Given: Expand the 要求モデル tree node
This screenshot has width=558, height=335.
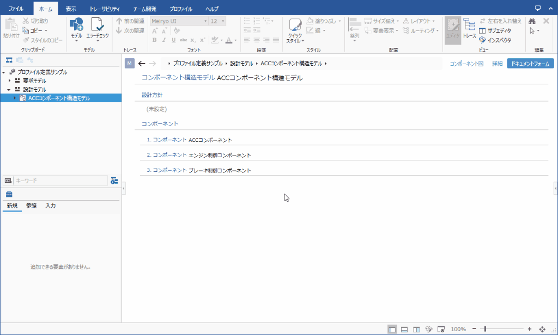Looking at the screenshot, I should [9, 80].
